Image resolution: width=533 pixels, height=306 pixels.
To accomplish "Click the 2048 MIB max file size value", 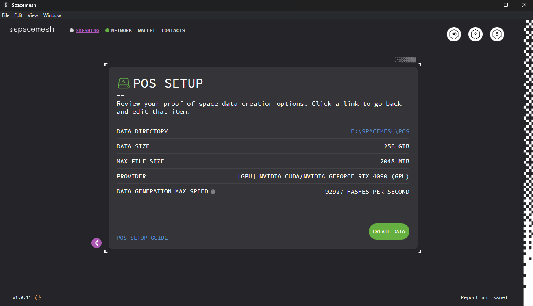I will [x=395, y=161].
